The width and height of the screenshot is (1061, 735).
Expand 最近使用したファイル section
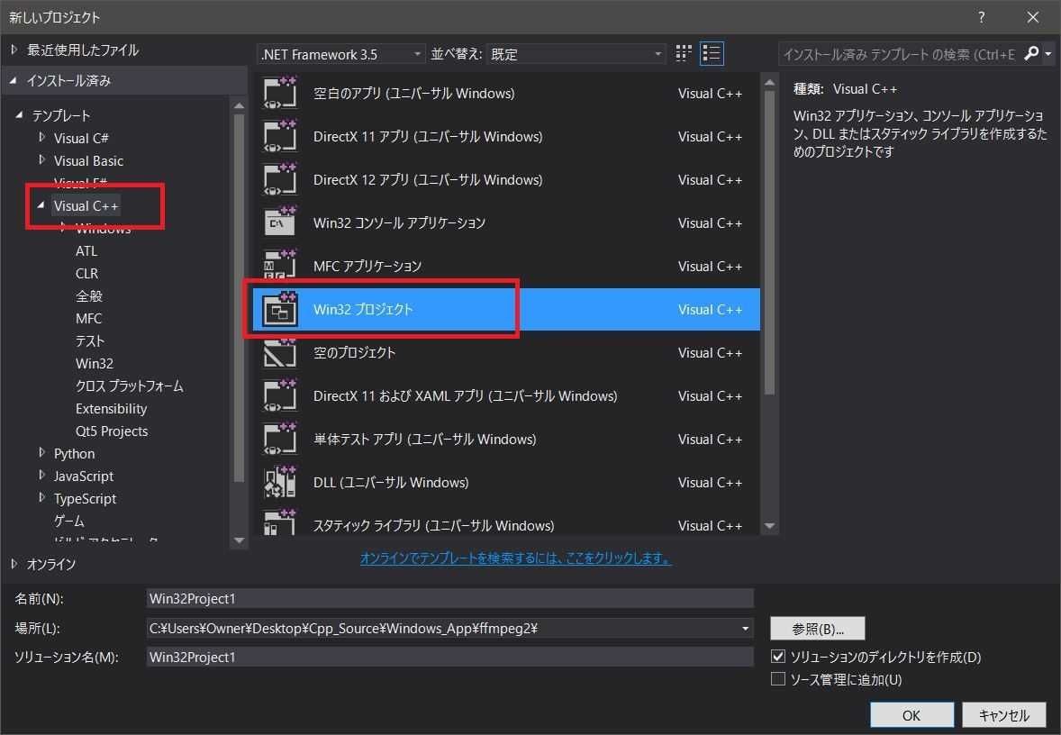click(x=14, y=50)
